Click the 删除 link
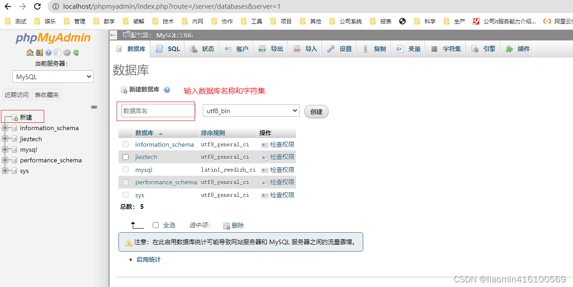The width and height of the screenshot is (573, 287). [x=238, y=225]
